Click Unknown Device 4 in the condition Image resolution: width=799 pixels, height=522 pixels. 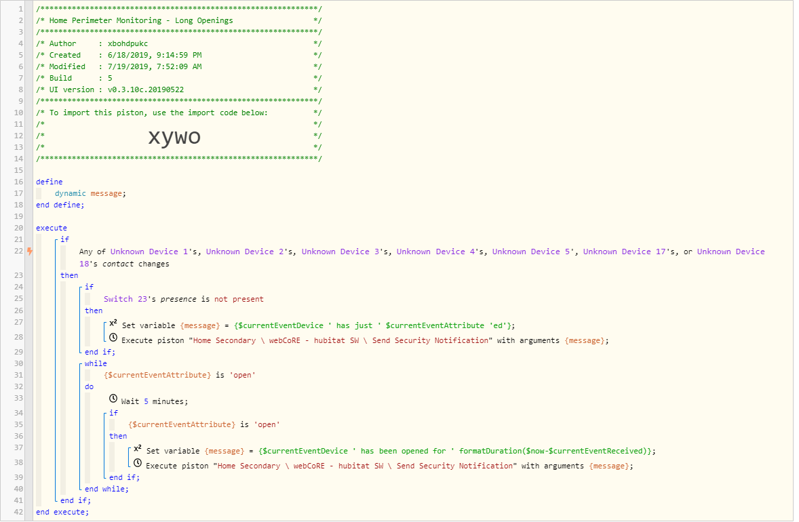point(435,252)
